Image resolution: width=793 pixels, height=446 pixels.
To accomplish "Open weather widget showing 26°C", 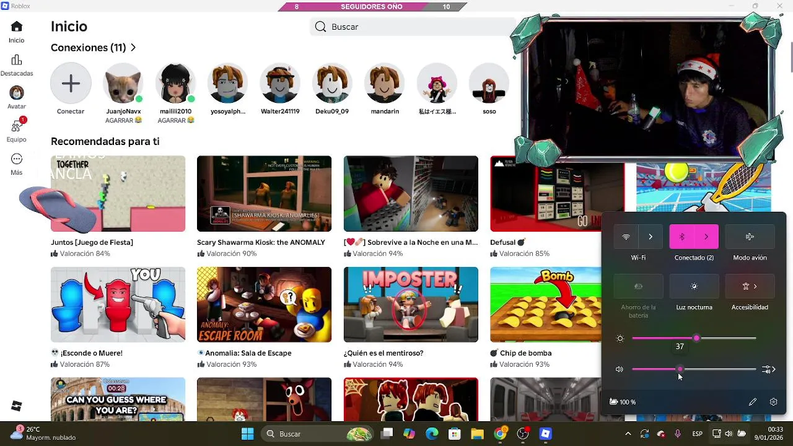I will point(45,433).
